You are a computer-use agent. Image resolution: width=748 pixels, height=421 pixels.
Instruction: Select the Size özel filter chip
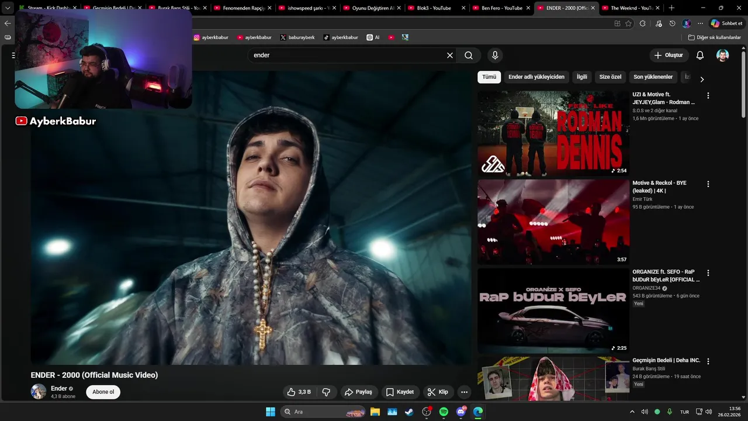coord(610,77)
